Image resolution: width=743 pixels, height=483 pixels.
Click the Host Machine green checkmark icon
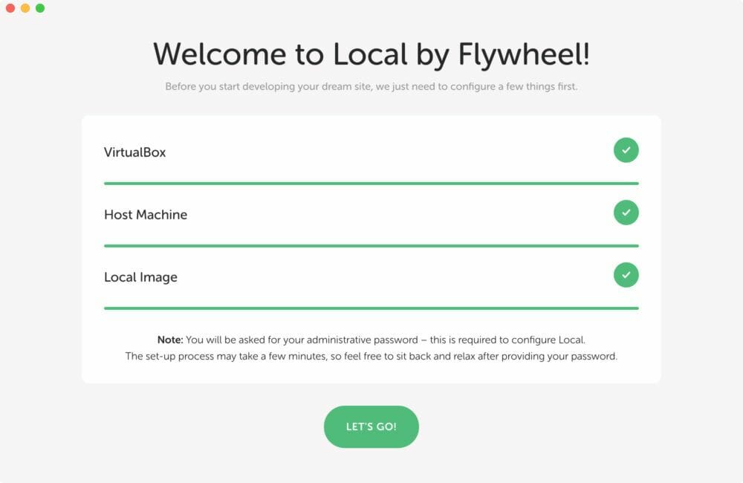click(x=626, y=213)
